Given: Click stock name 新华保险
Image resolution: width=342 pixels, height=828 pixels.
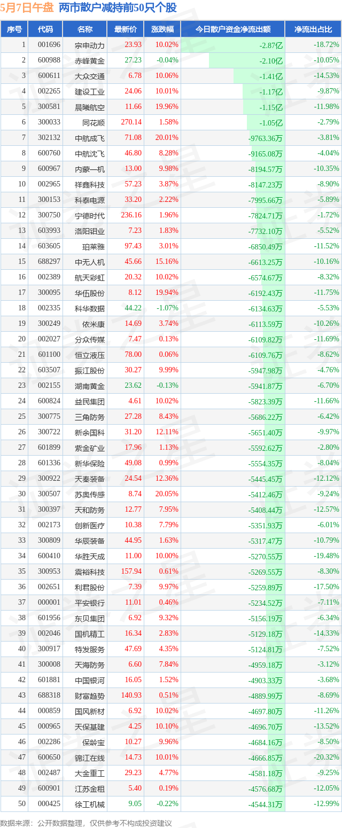Looking at the screenshot, I should (x=90, y=464).
